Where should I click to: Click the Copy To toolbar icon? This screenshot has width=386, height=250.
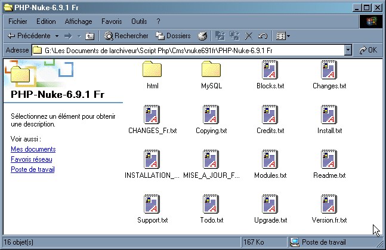click(x=234, y=36)
